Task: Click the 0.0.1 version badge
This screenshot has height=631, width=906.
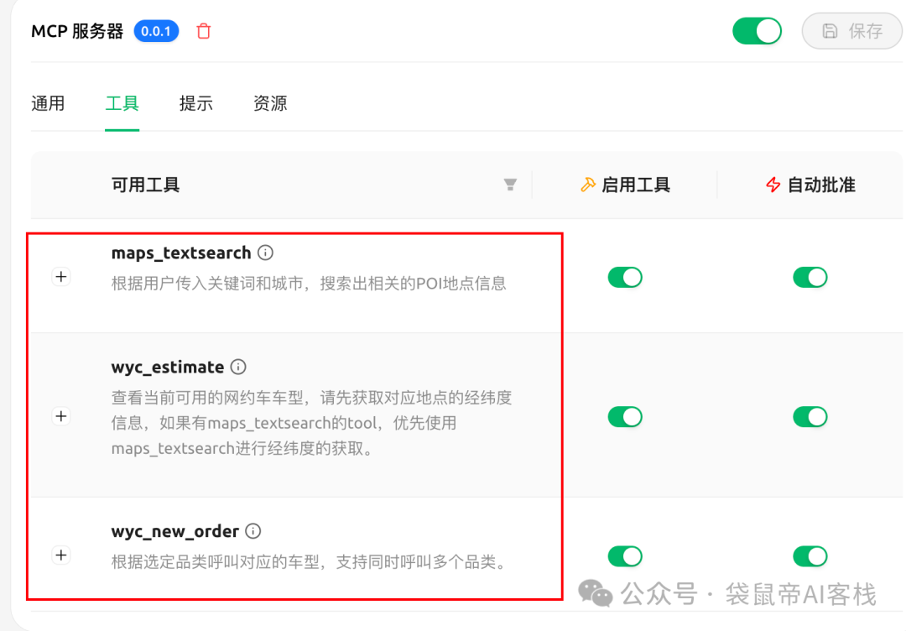Action: [156, 31]
